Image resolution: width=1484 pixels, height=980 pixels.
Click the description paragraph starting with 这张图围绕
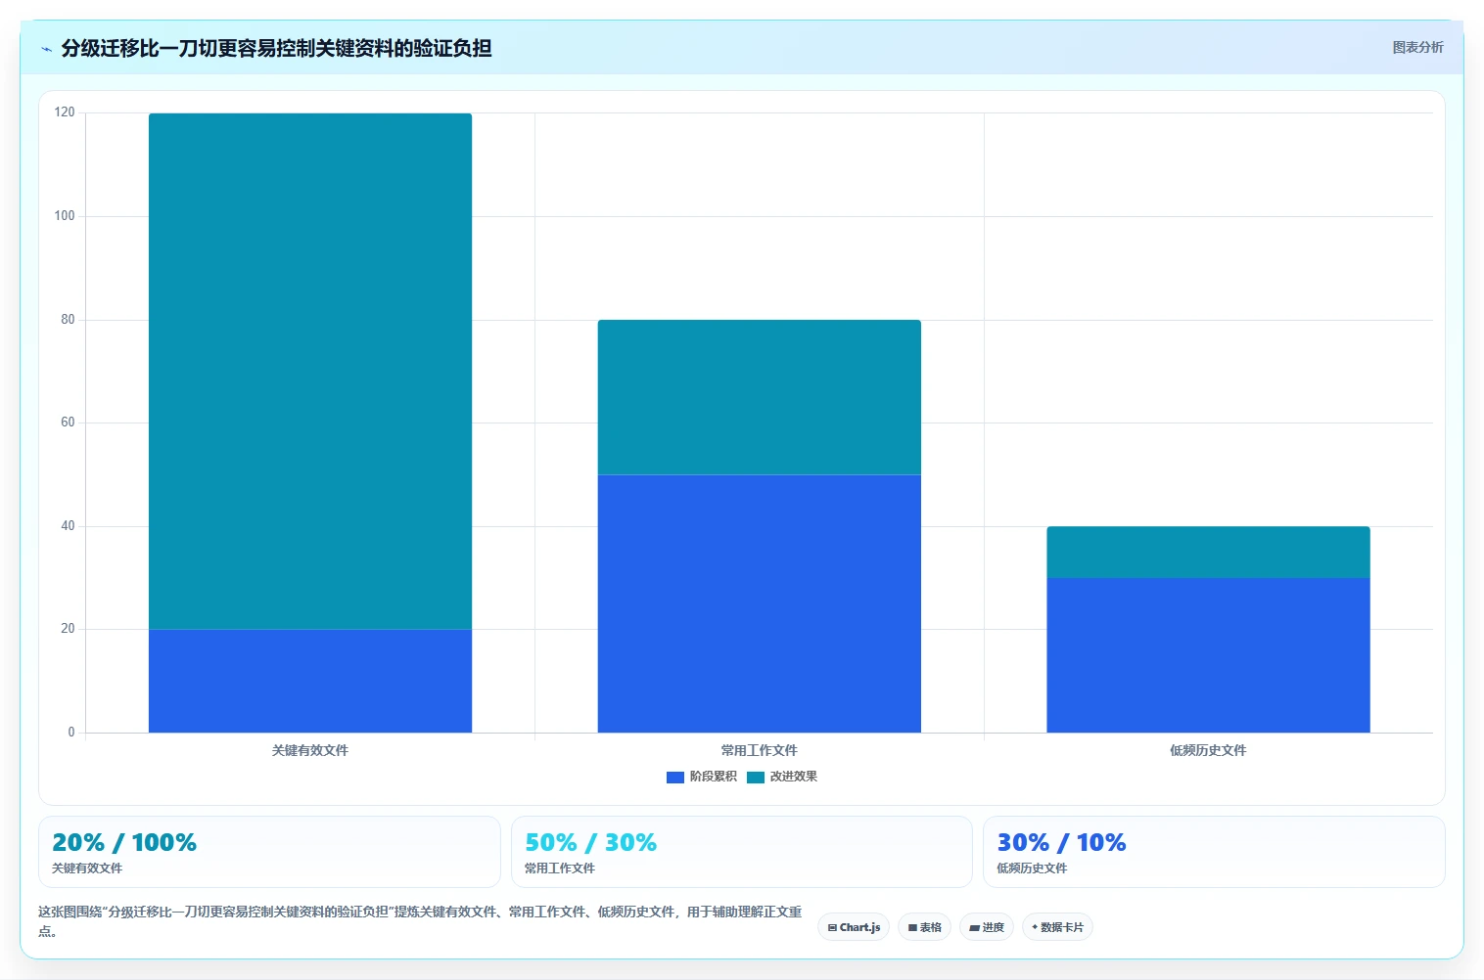click(420, 920)
